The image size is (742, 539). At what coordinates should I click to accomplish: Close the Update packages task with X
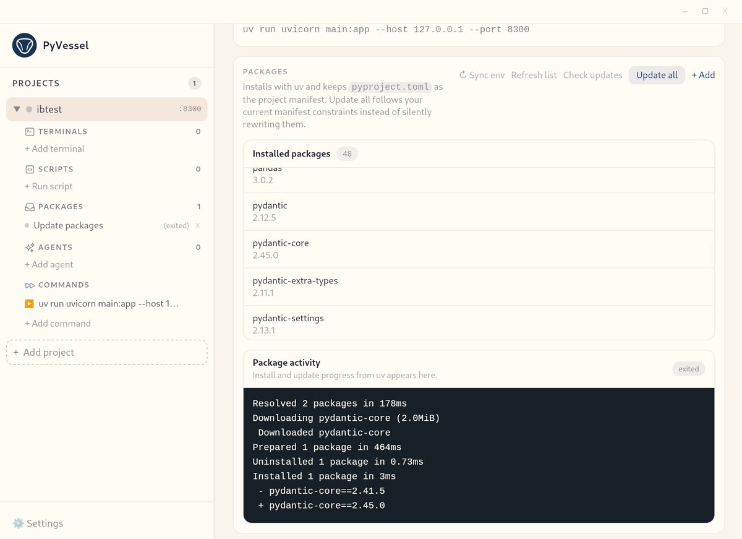(198, 226)
